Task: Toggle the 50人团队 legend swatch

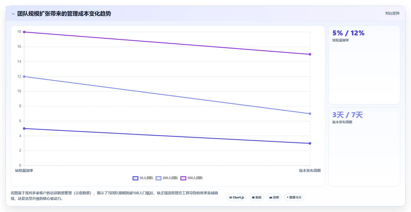Action: [135, 178]
